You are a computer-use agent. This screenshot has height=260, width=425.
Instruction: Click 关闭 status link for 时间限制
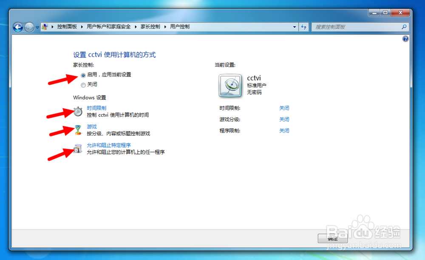click(x=284, y=108)
